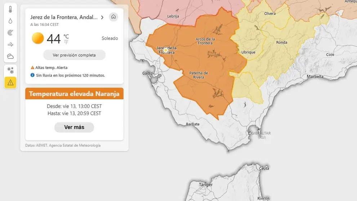Open the 'Altas temp. Alerta' notice
The width and height of the screenshot is (357, 201).
point(49,68)
